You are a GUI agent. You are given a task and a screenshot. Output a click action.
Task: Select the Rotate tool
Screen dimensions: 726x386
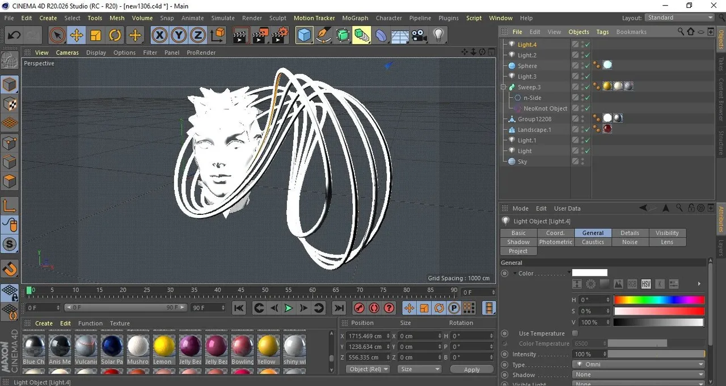click(115, 36)
